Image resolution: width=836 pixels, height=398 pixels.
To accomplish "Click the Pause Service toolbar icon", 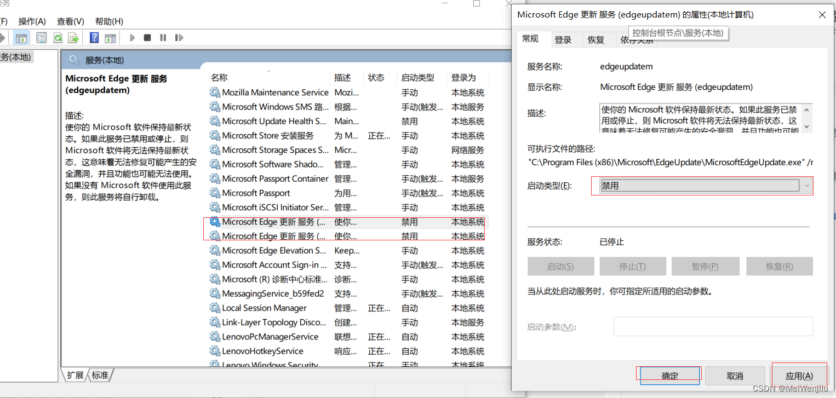I will coord(163,38).
